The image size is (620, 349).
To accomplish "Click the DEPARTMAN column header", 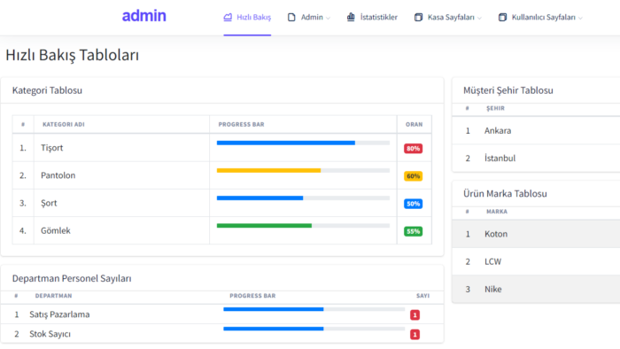I will tap(53, 296).
